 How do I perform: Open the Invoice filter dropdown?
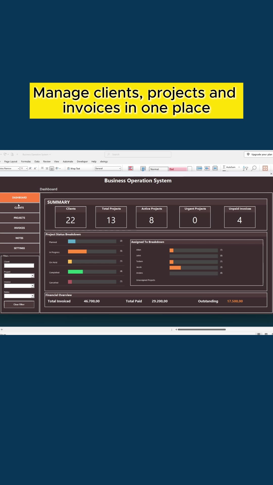pos(32,286)
